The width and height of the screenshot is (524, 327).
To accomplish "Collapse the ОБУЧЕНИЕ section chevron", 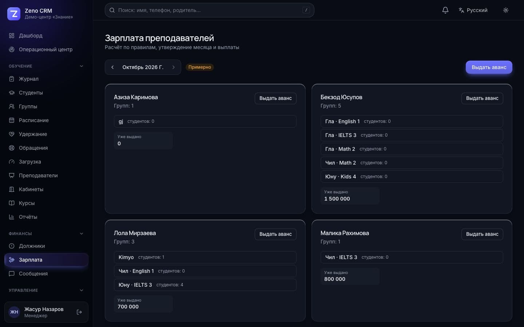I will tap(82, 66).
